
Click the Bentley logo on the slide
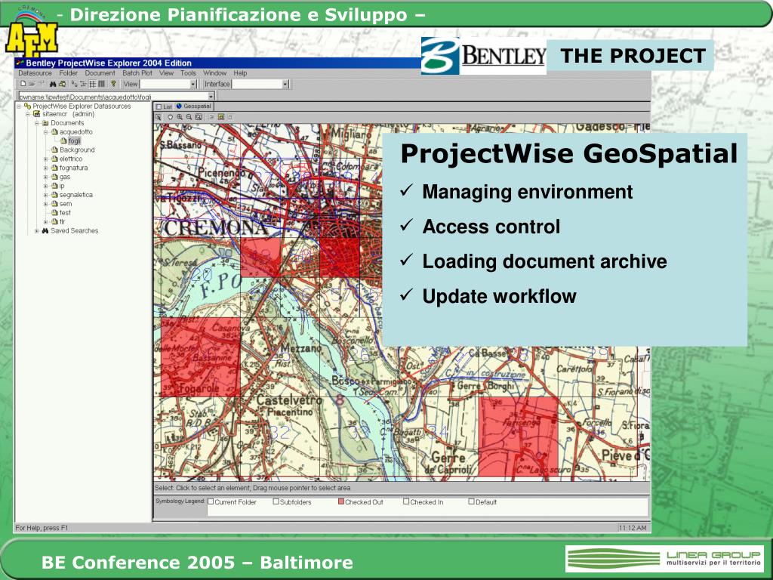click(x=484, y=56)
